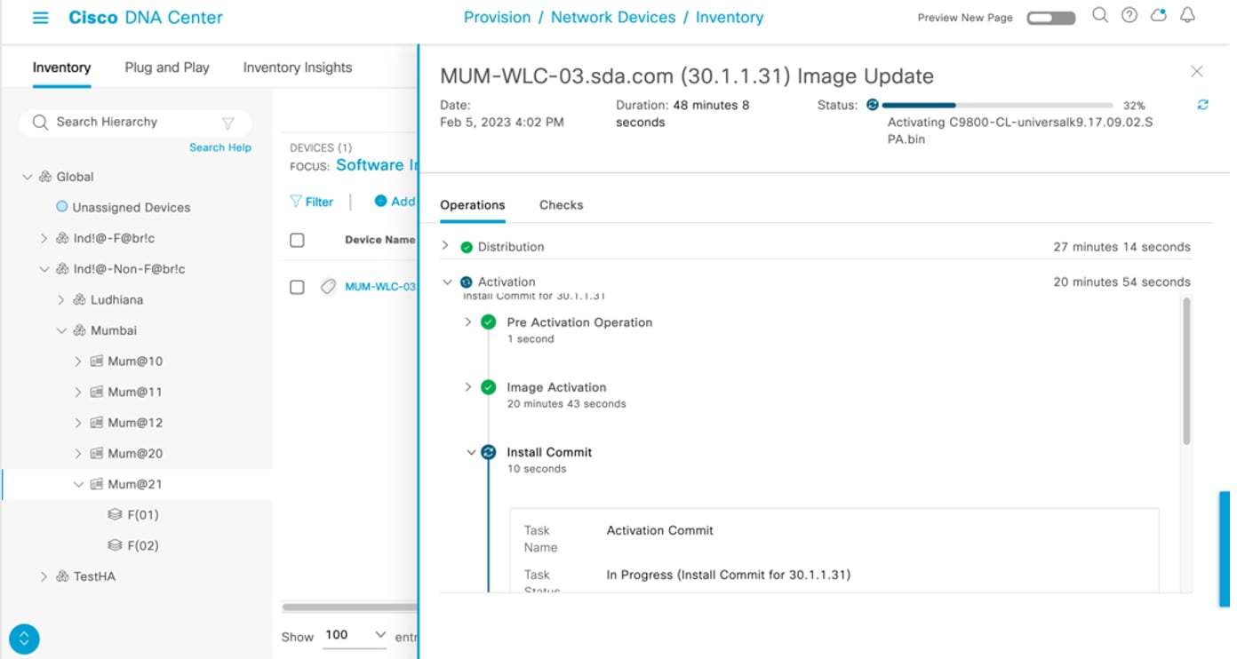Expand the Ludhiana site node

[61, 300]
